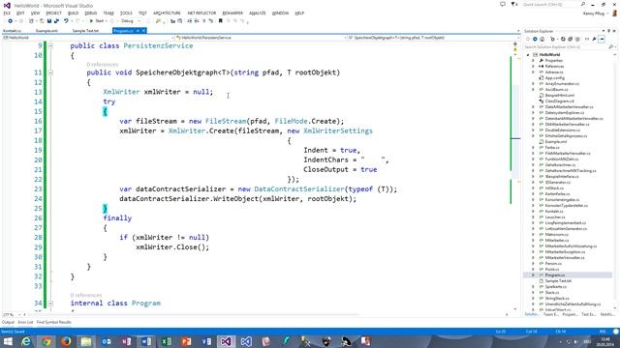Collapse the SpeichereObjektgraph method outline
The height and width of the screenshot is (348, 620).
coord(50,72)
